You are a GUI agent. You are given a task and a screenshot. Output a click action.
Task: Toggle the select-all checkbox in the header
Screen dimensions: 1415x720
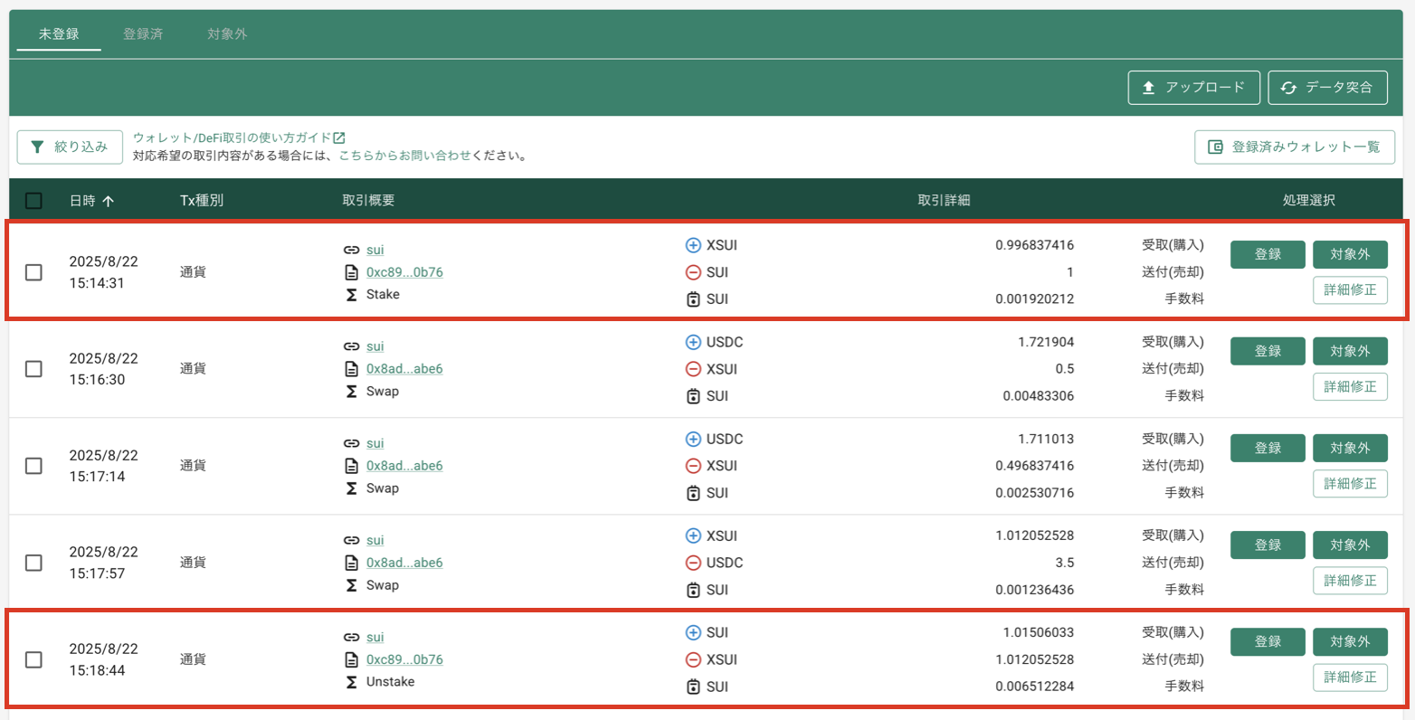coord(33,201)
